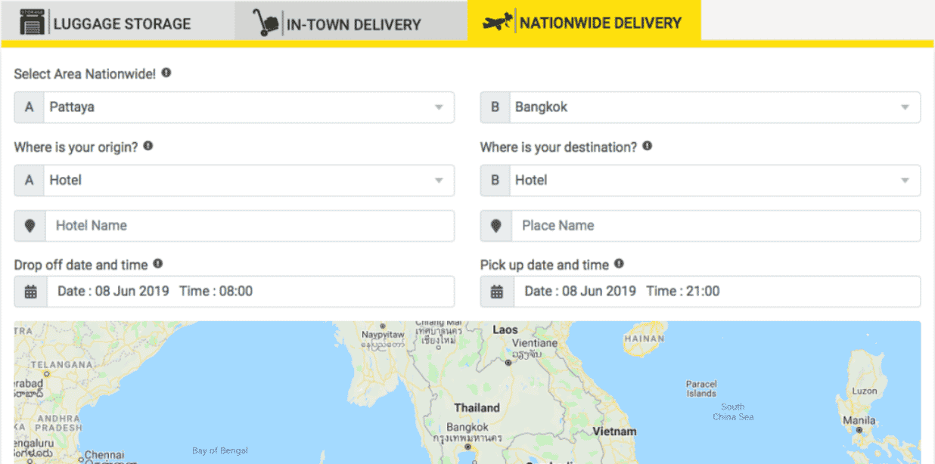
Task: Open the Bangkok area B dropdown
Action: [x=700, y=107]
